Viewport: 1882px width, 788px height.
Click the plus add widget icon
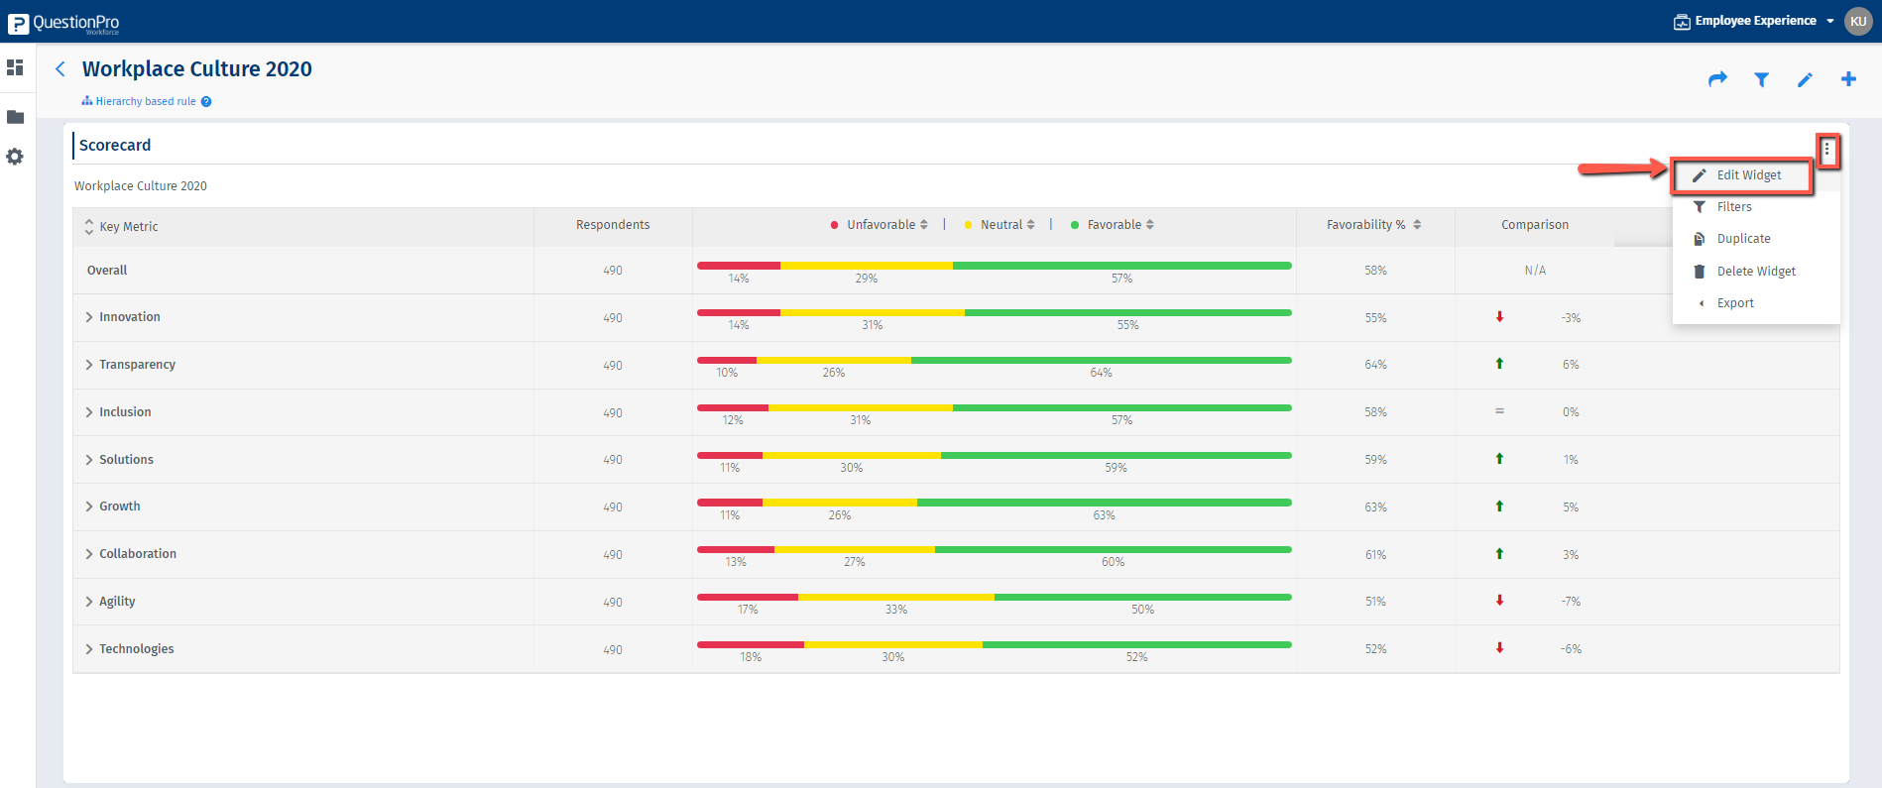(x=1848, y=79)
